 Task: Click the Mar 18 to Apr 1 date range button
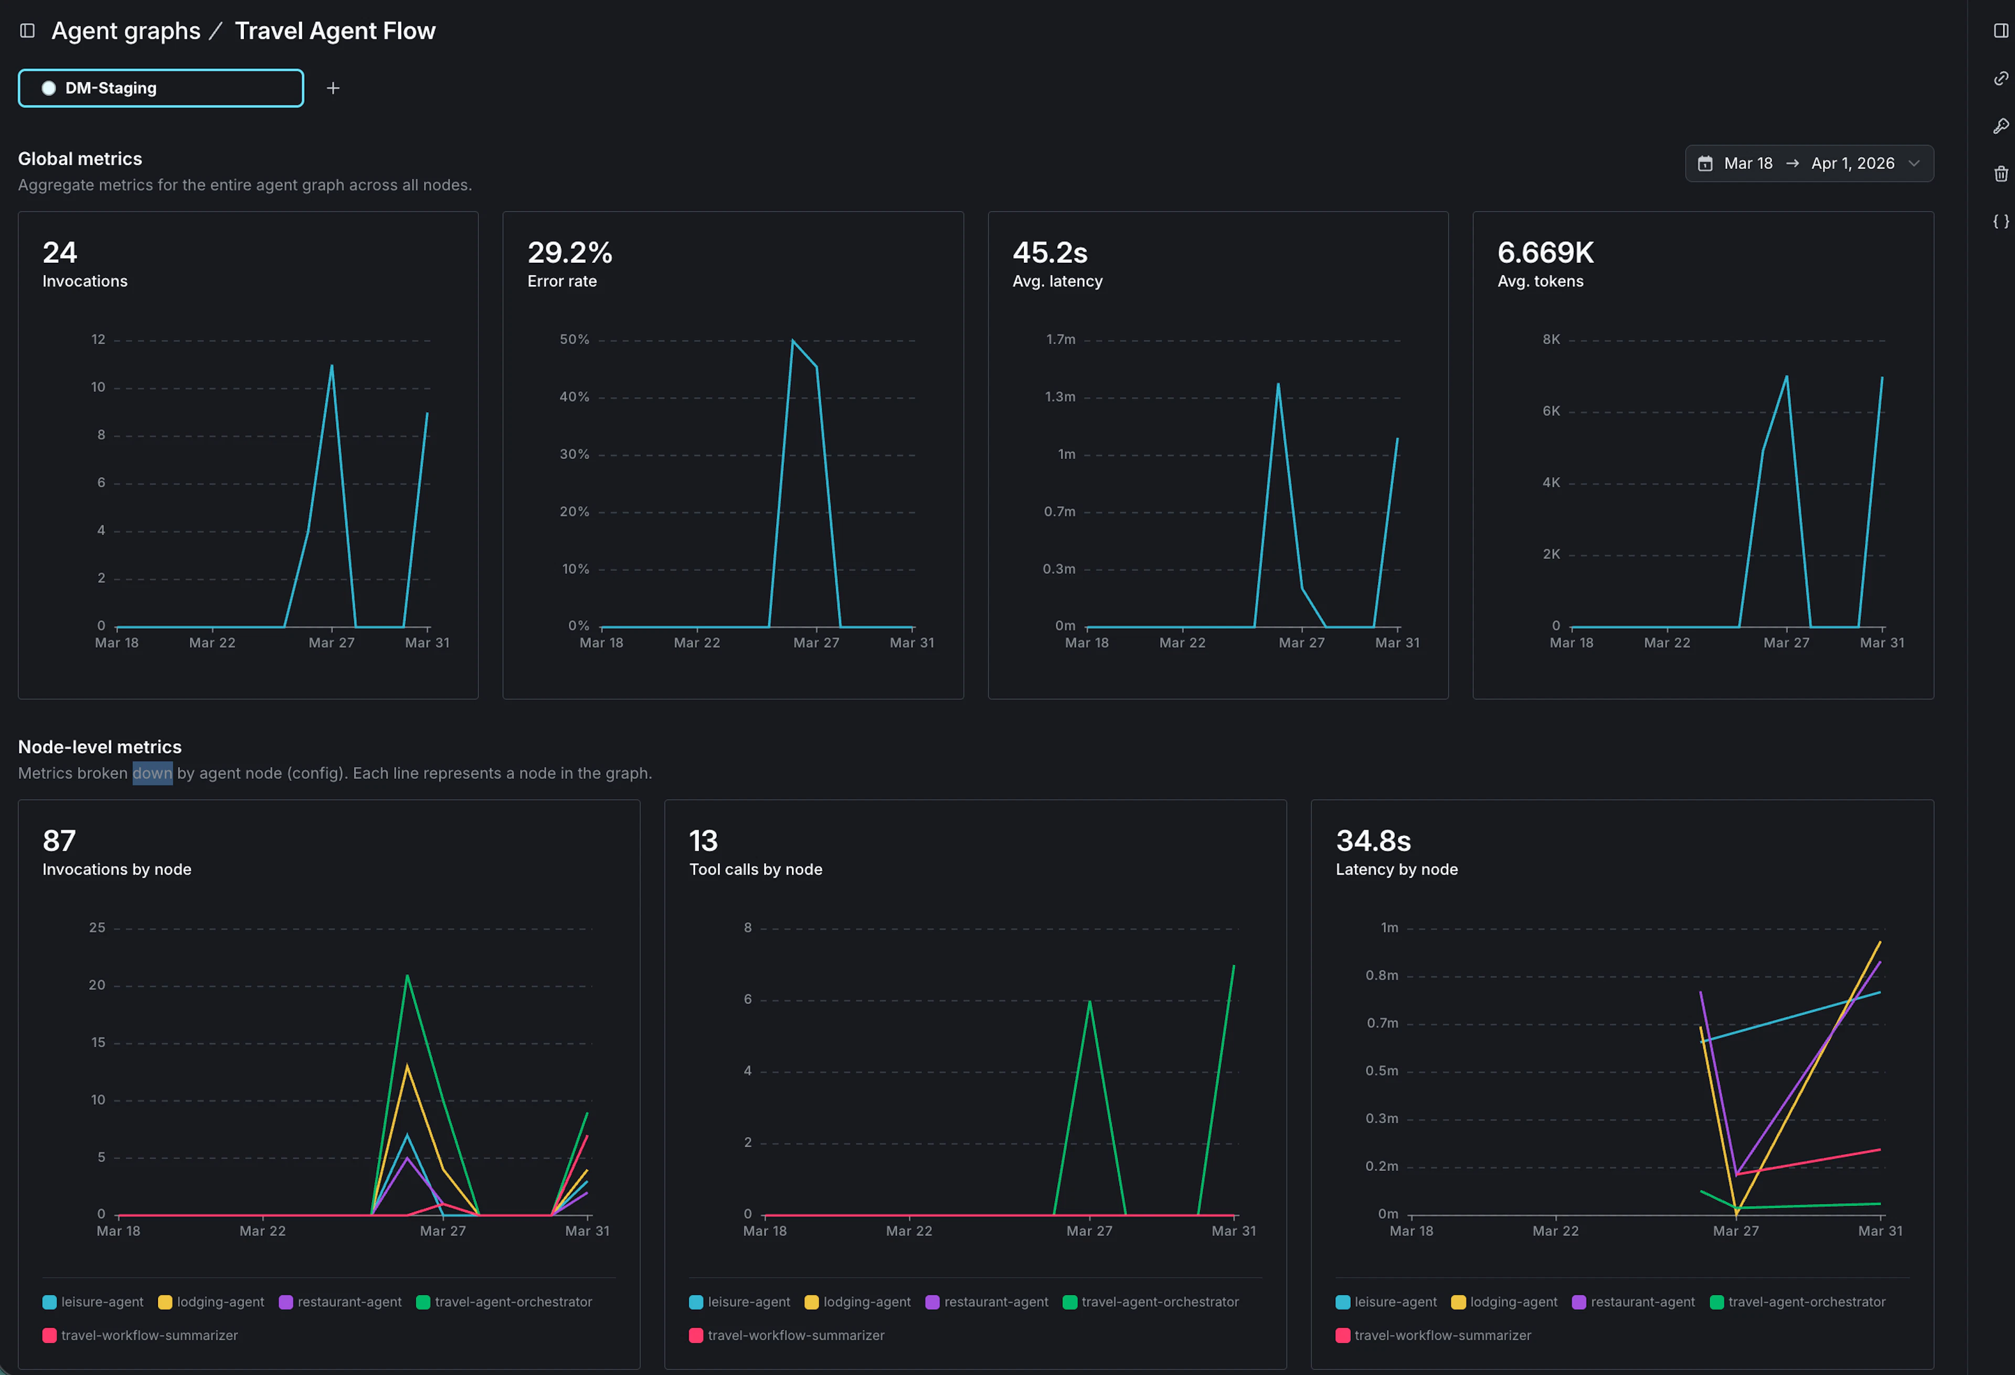click(1809, 163)
